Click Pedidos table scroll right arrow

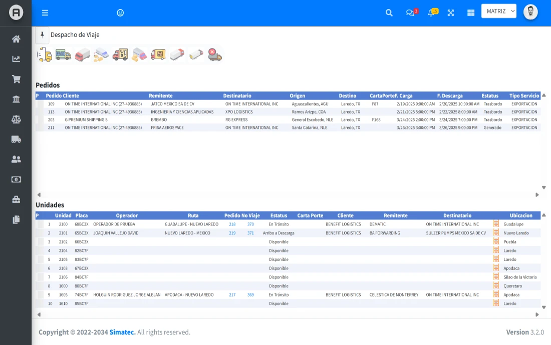click(x=537, y=194)
